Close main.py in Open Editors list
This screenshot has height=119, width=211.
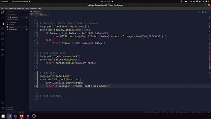(x=9, y=18)
